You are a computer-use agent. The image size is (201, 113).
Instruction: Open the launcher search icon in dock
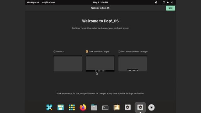pos(49,107)
